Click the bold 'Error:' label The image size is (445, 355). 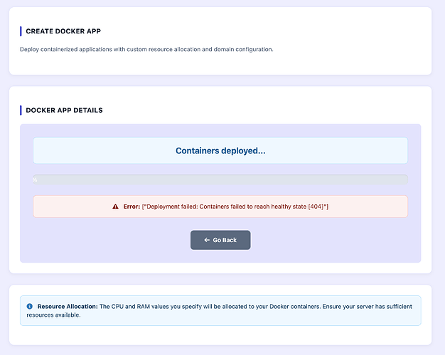pos(132,207)
